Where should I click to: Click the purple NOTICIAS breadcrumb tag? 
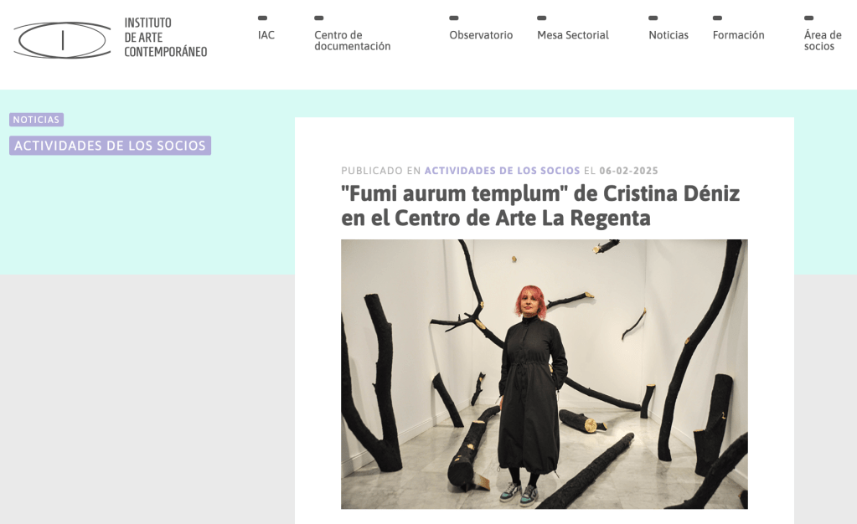37,120
